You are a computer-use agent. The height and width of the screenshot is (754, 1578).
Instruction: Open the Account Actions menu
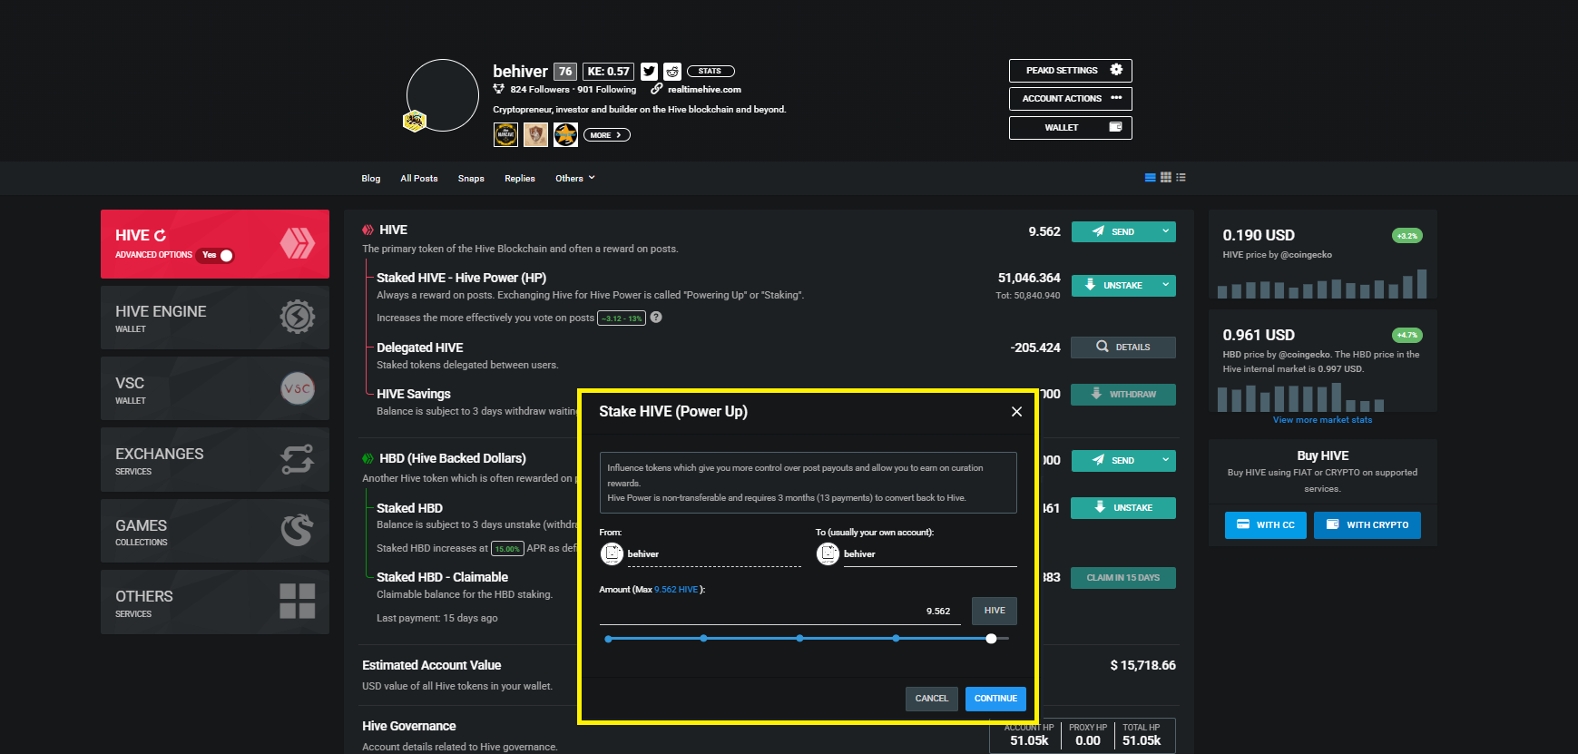pyautogui.click(x=1071, y=99)
